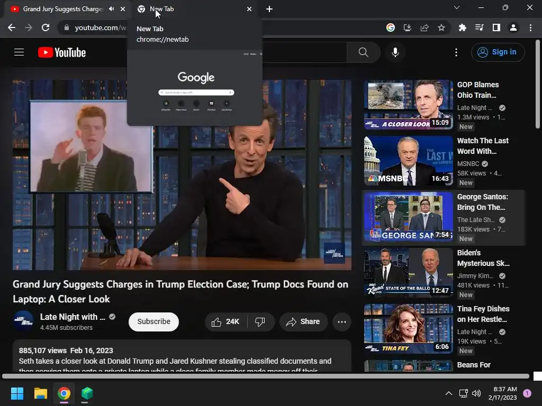Reload the current YouTube page

coord(46,27)
